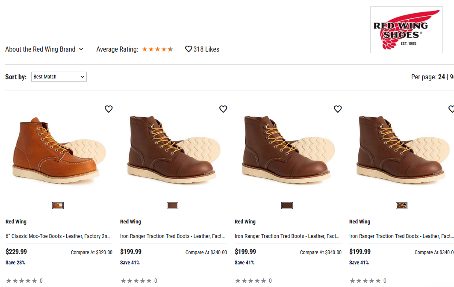Open 6" Classic Moc-Toe Boots product link
Screen dimensions: 454x287
pos(58,236)
